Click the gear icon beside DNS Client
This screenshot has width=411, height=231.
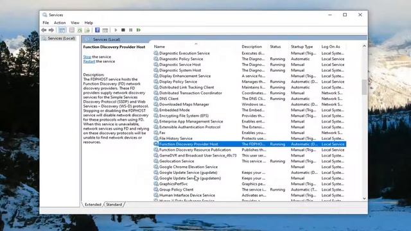(156, 99)
